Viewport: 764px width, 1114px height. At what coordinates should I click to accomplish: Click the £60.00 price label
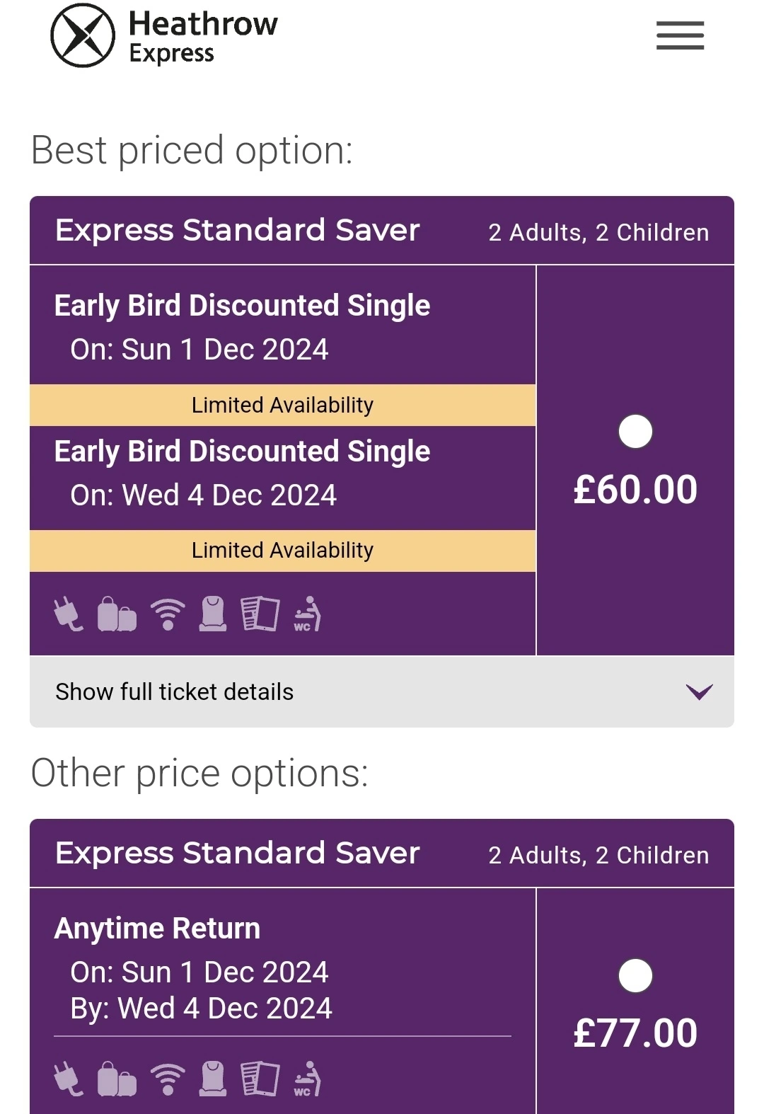coord(635,490)
